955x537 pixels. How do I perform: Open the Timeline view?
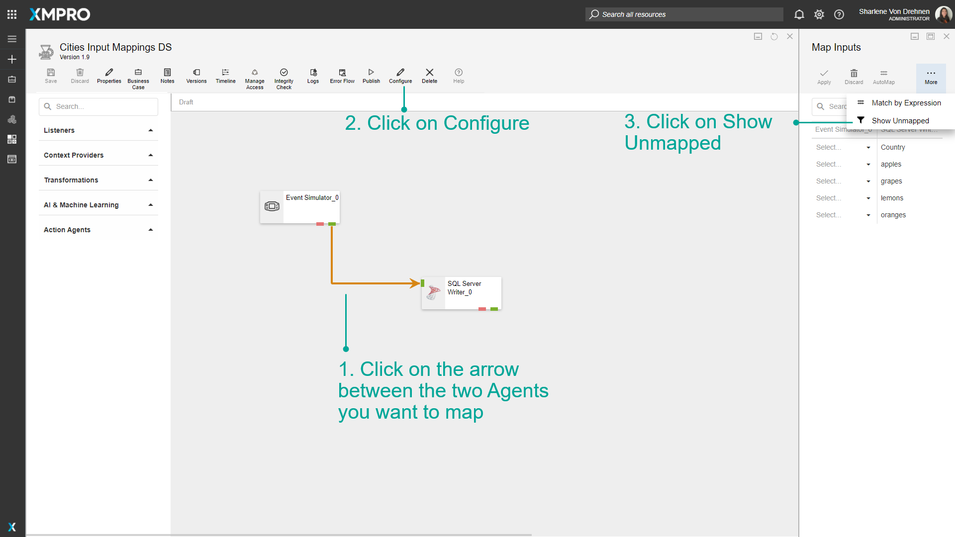click(x=225, y=76)
